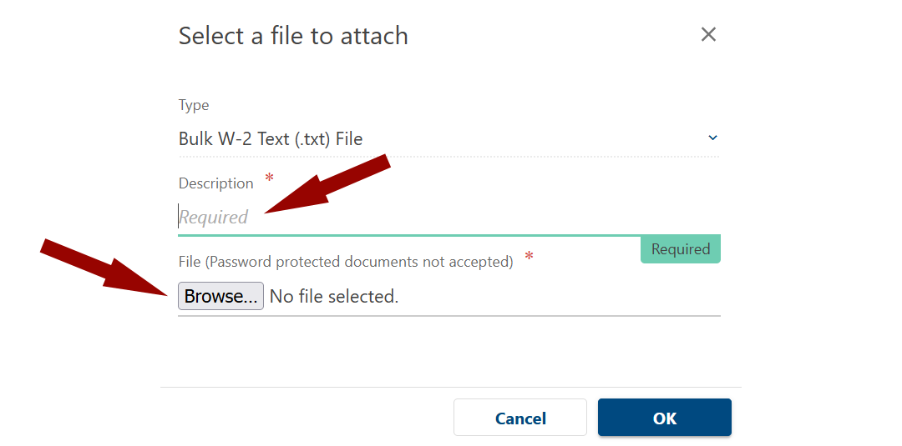Click the 'No file selected.' text

tap(334, 296)
